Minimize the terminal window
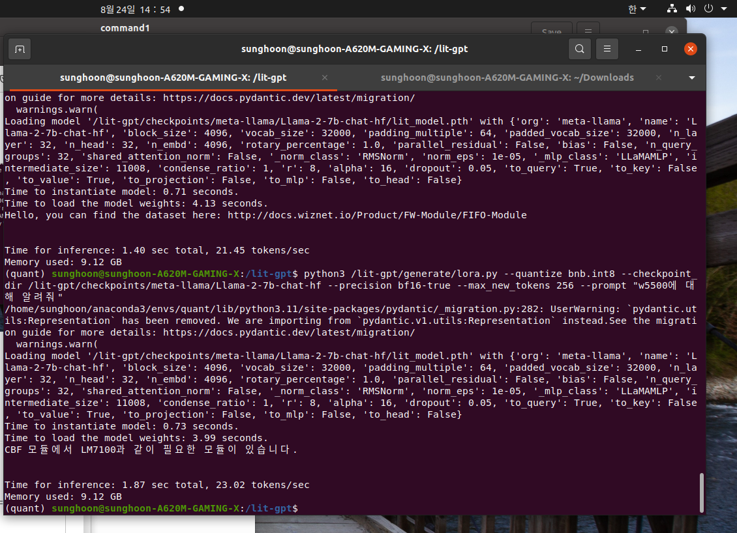 tap(639, 49)
